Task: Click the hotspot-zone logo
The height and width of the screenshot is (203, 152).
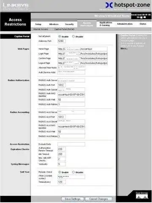Action: click(128, 5)
